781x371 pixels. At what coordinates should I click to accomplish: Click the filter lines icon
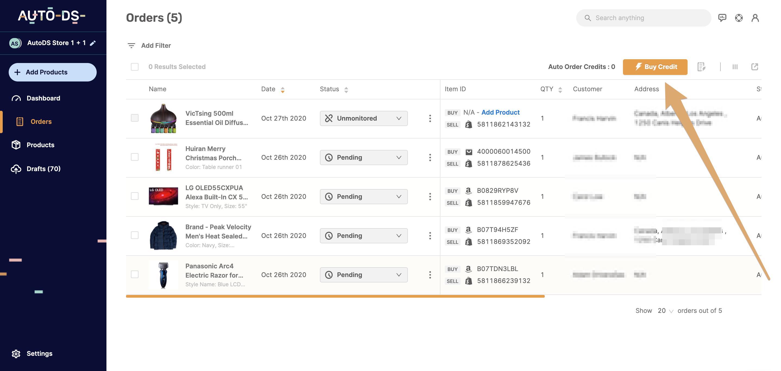(131, 45)
